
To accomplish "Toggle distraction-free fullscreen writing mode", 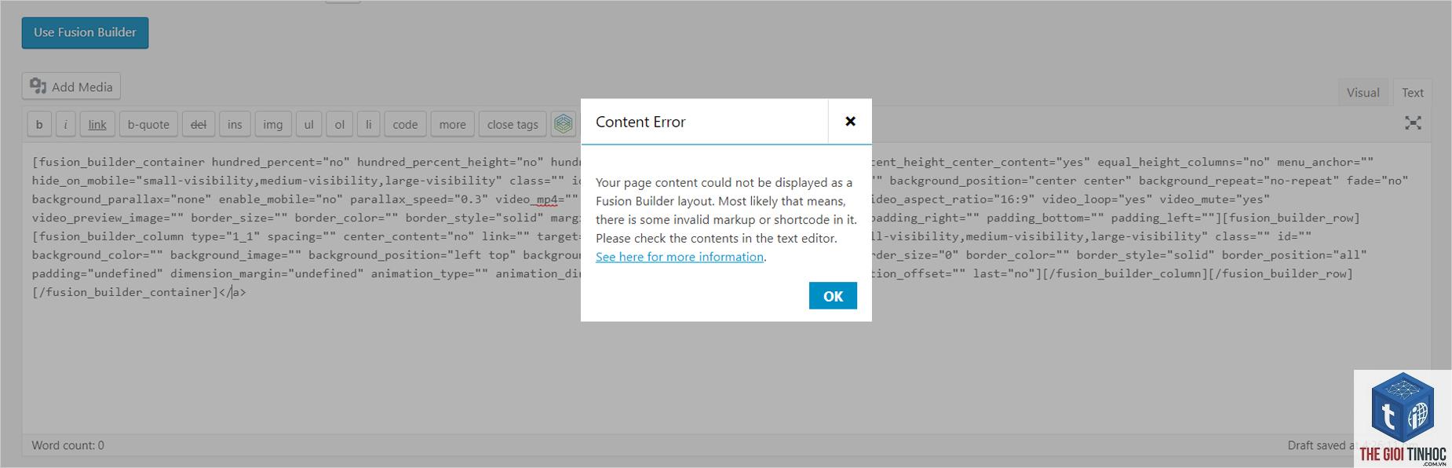I will click(x=1413, y=122).
